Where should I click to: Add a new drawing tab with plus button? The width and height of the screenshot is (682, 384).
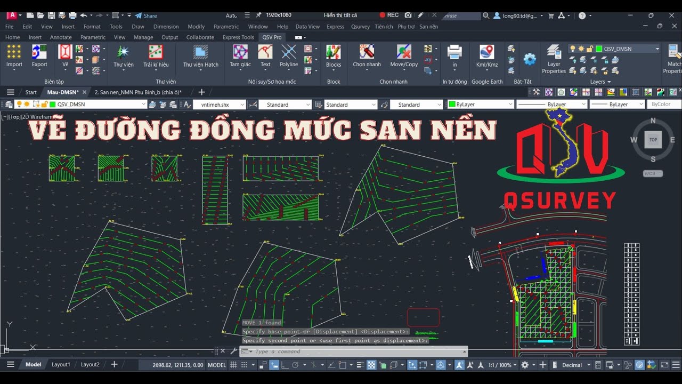pos(201,92)
